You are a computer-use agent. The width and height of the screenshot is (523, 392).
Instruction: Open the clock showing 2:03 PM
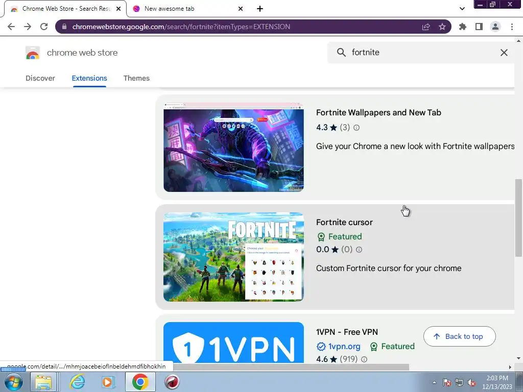[497, 382]
